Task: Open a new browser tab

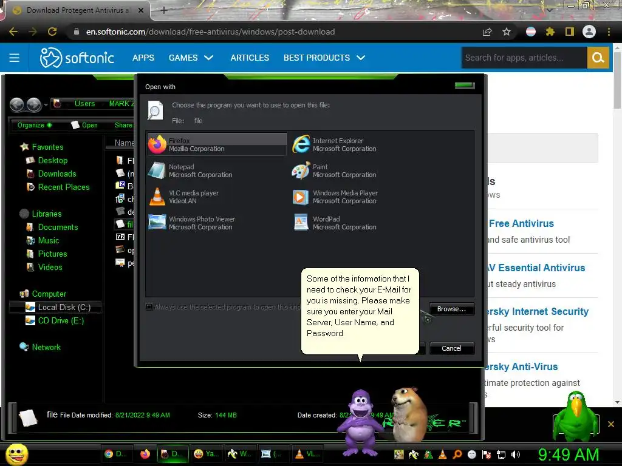Action: [164, 10]
